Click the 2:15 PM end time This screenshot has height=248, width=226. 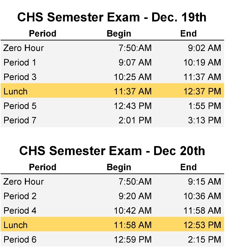click(x=205, y=239)
